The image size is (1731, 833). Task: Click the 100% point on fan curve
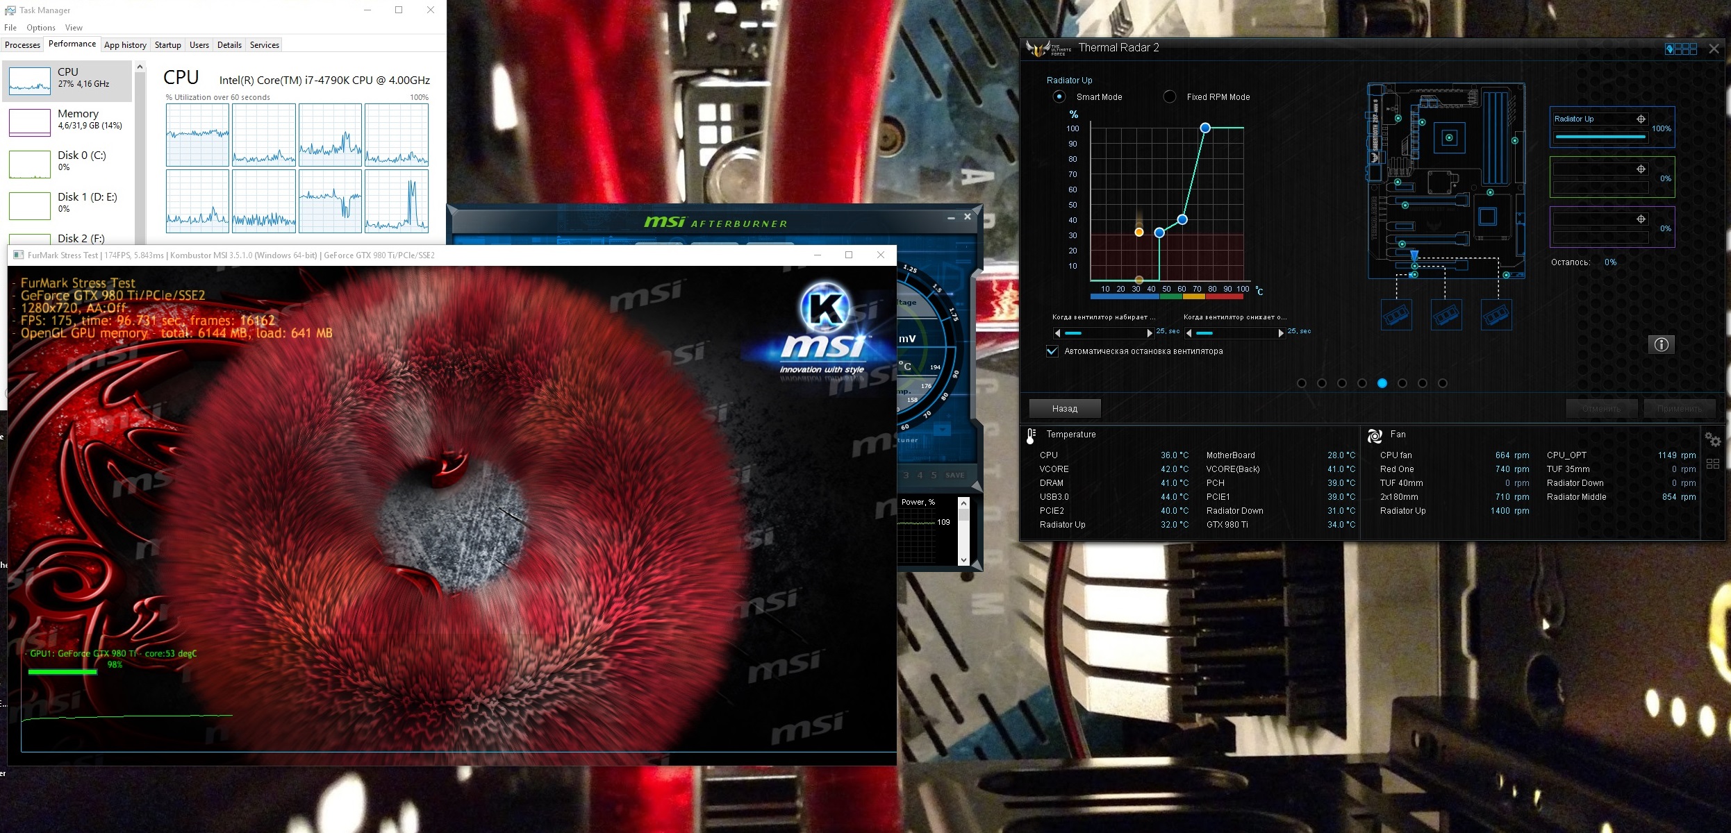[x=1205, y=128]
